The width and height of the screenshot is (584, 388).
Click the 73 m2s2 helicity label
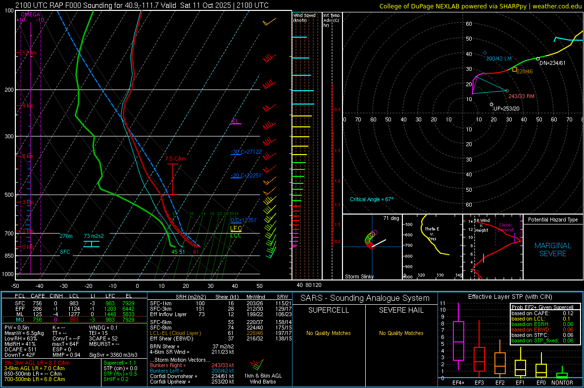tap(94, 236)
